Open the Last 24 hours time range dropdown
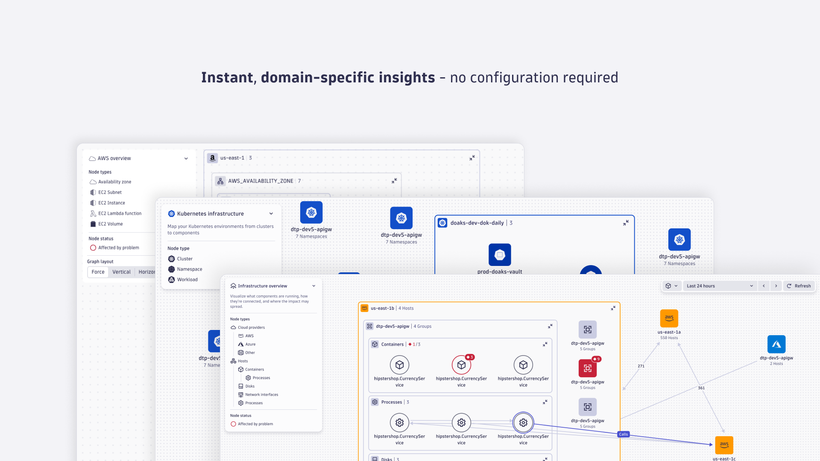The height and width of the screenshot is (461, 820). click(720, 286)
